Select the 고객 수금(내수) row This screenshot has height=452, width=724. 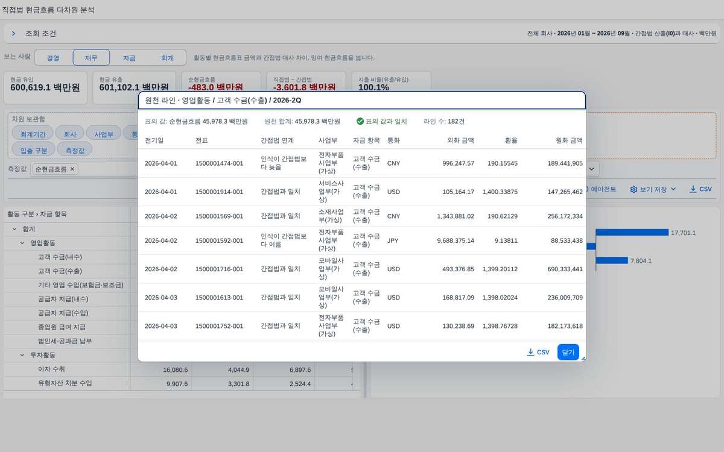point(66,257)
